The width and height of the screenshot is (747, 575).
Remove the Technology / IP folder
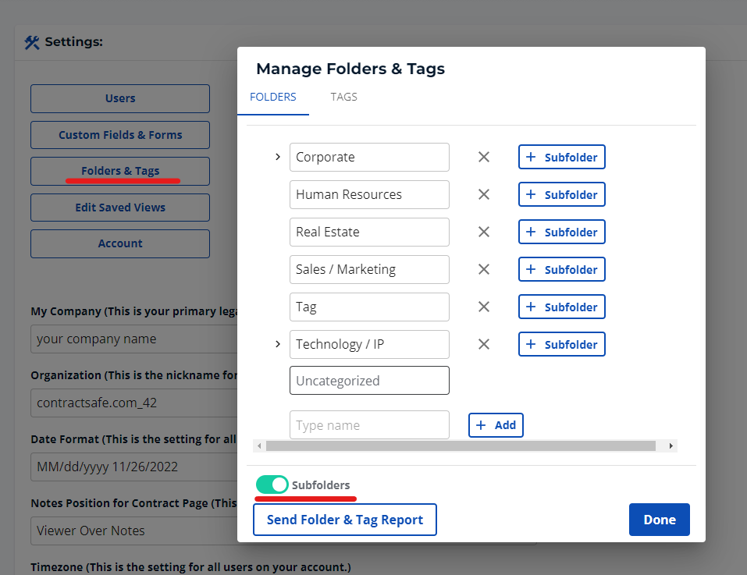coord(484,344)
